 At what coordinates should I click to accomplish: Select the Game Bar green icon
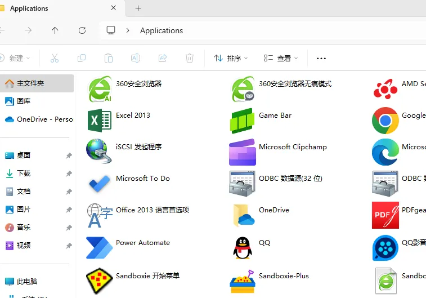point(243,121)
